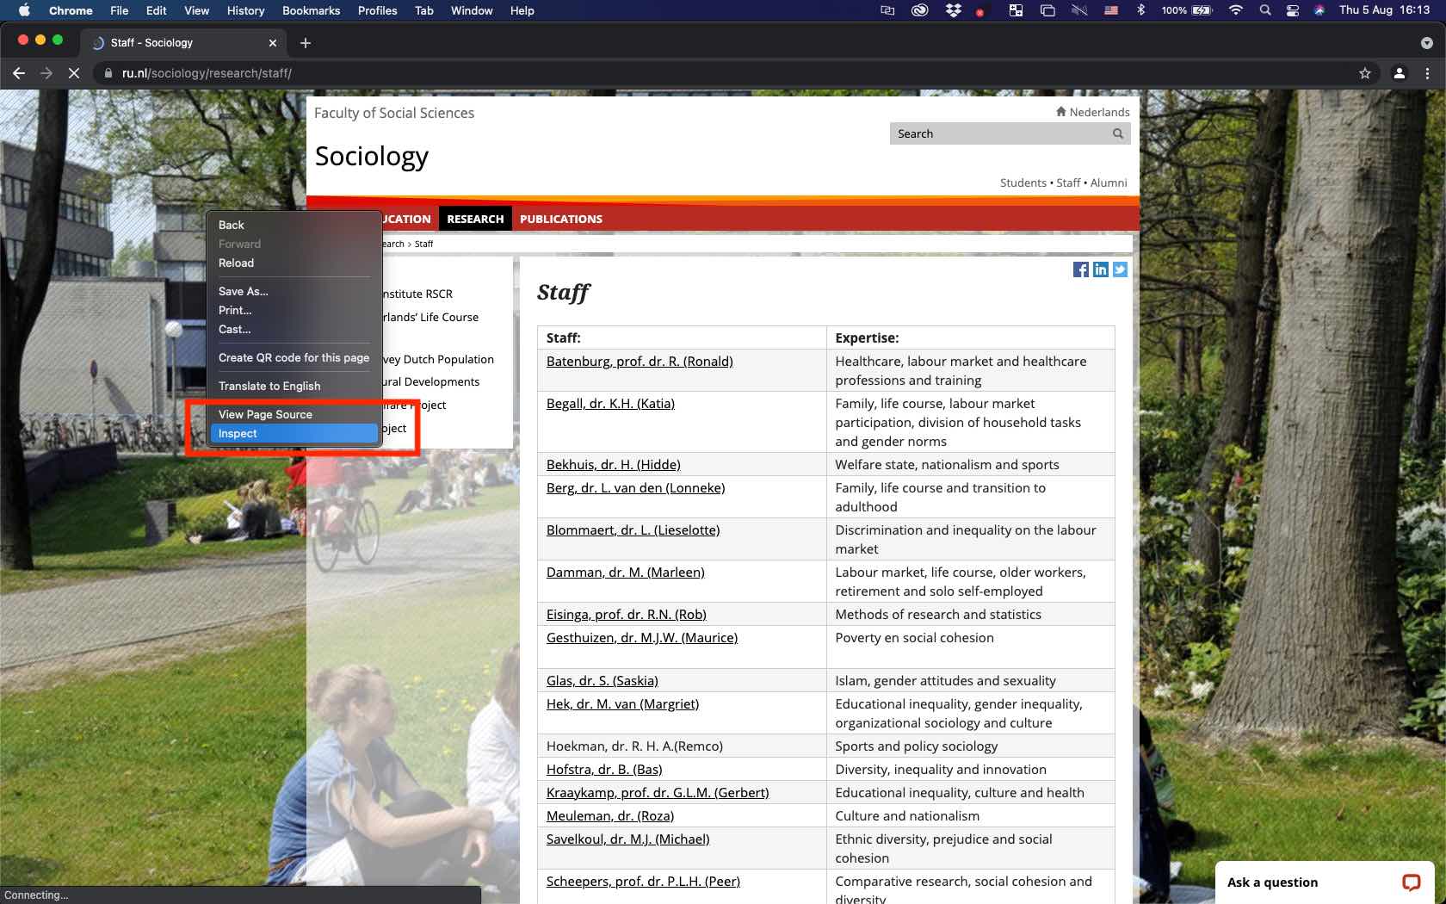Click the Siri icon in the menu bar
Image resolution: width=1446 pixels, height=904 pixels.
coord(1319,10)
